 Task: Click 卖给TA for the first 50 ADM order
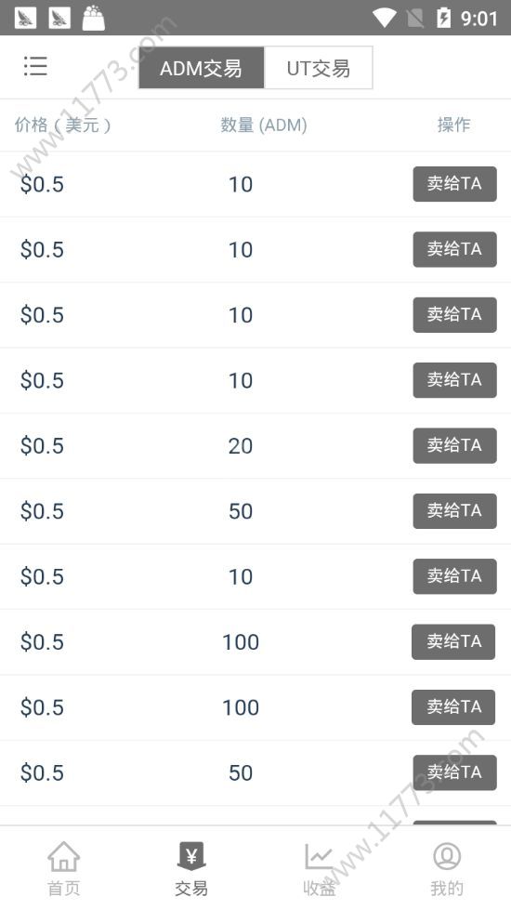454,511
